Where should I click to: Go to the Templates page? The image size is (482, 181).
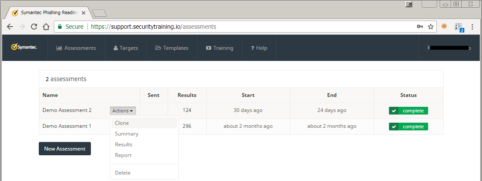pyautogui.click(x=172, y=48)
